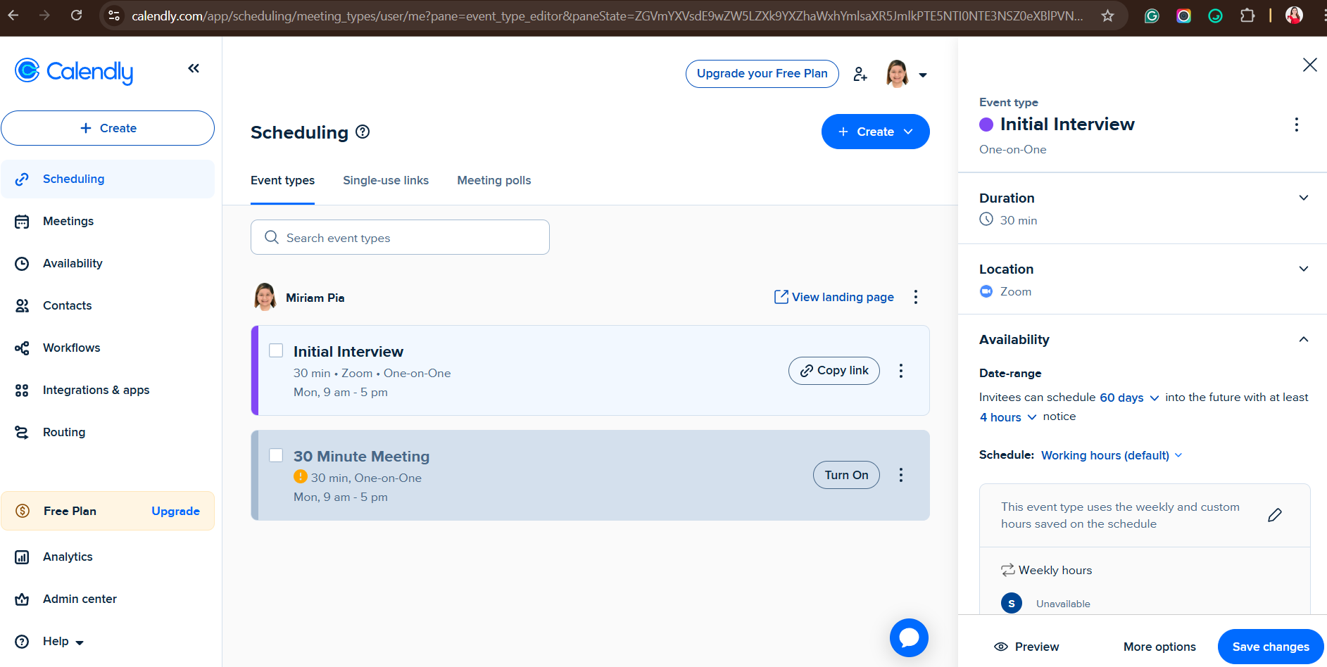Open the Miriam Pia options menu
The image size is (1327, 667).
[916, 297]
